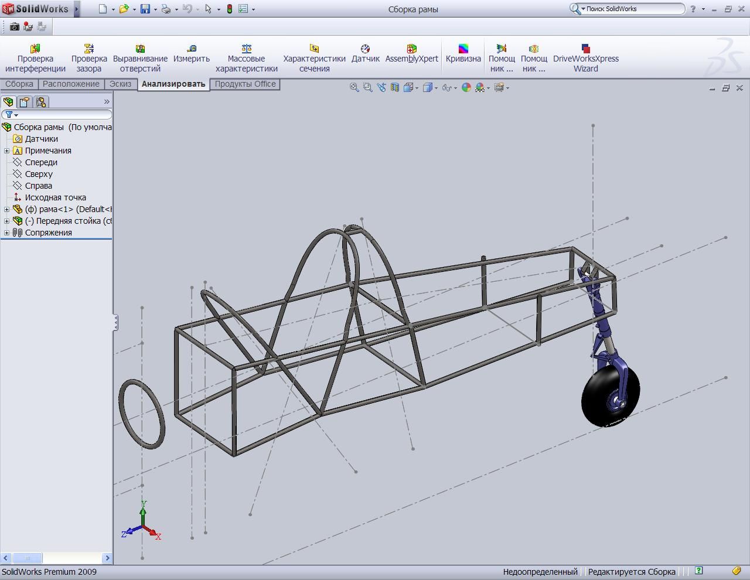Click the Save floppy disk icon
The width and height of the screenshot is (750, 580).
coord(145,9)
